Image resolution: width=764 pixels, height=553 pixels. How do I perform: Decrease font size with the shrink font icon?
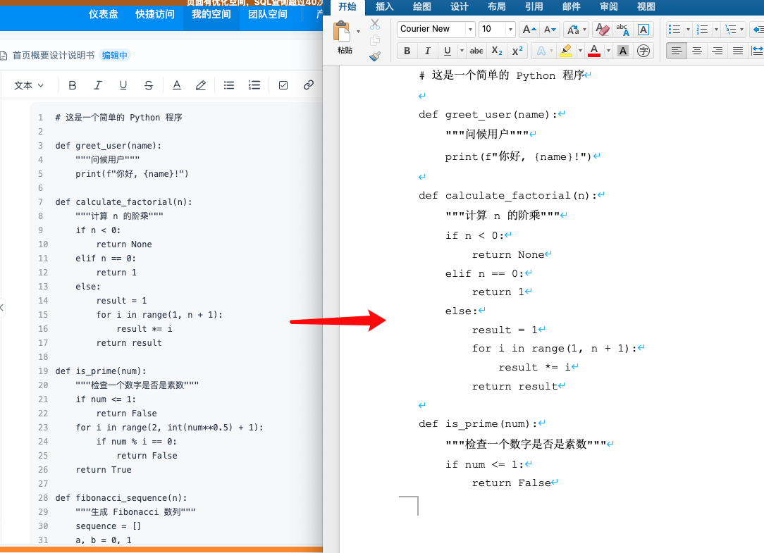(x=550, y=30)
